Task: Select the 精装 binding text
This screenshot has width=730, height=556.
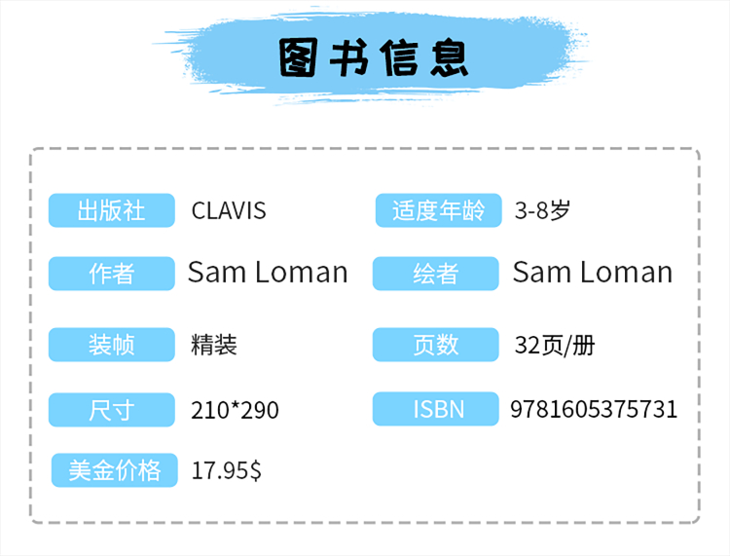Action: tap(214, 345)
